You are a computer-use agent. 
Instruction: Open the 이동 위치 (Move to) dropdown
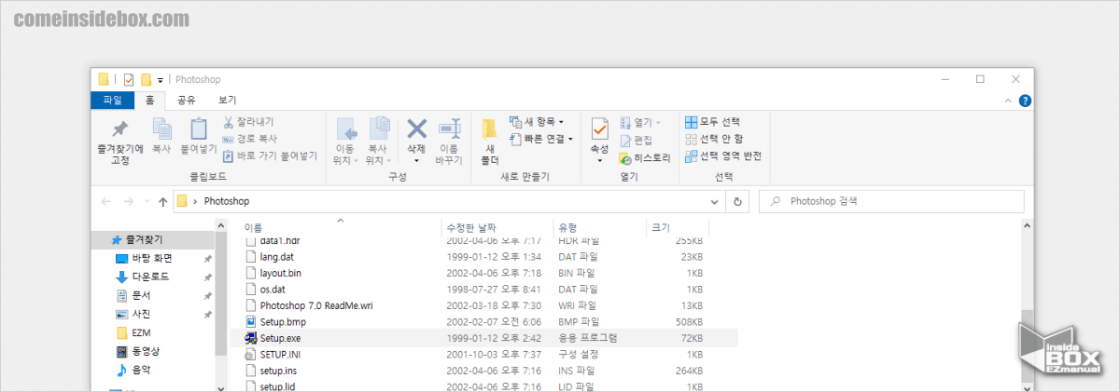345,142
